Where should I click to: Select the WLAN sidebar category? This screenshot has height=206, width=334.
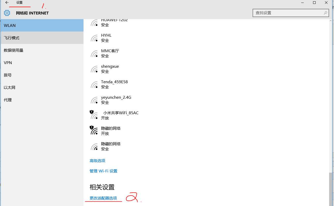(42, 25)
